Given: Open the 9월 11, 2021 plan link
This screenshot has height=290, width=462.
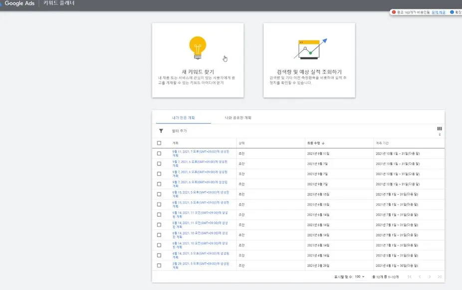Looking at the screenshot, I should click(x=199, y=153).
